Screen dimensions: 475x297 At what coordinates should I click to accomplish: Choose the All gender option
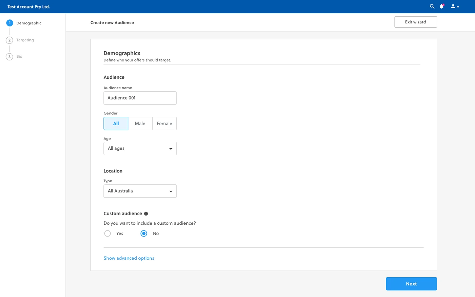[x=116, y=124]
